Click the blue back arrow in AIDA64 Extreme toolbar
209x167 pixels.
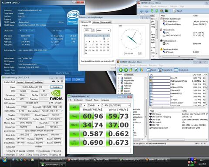point(142,11)
